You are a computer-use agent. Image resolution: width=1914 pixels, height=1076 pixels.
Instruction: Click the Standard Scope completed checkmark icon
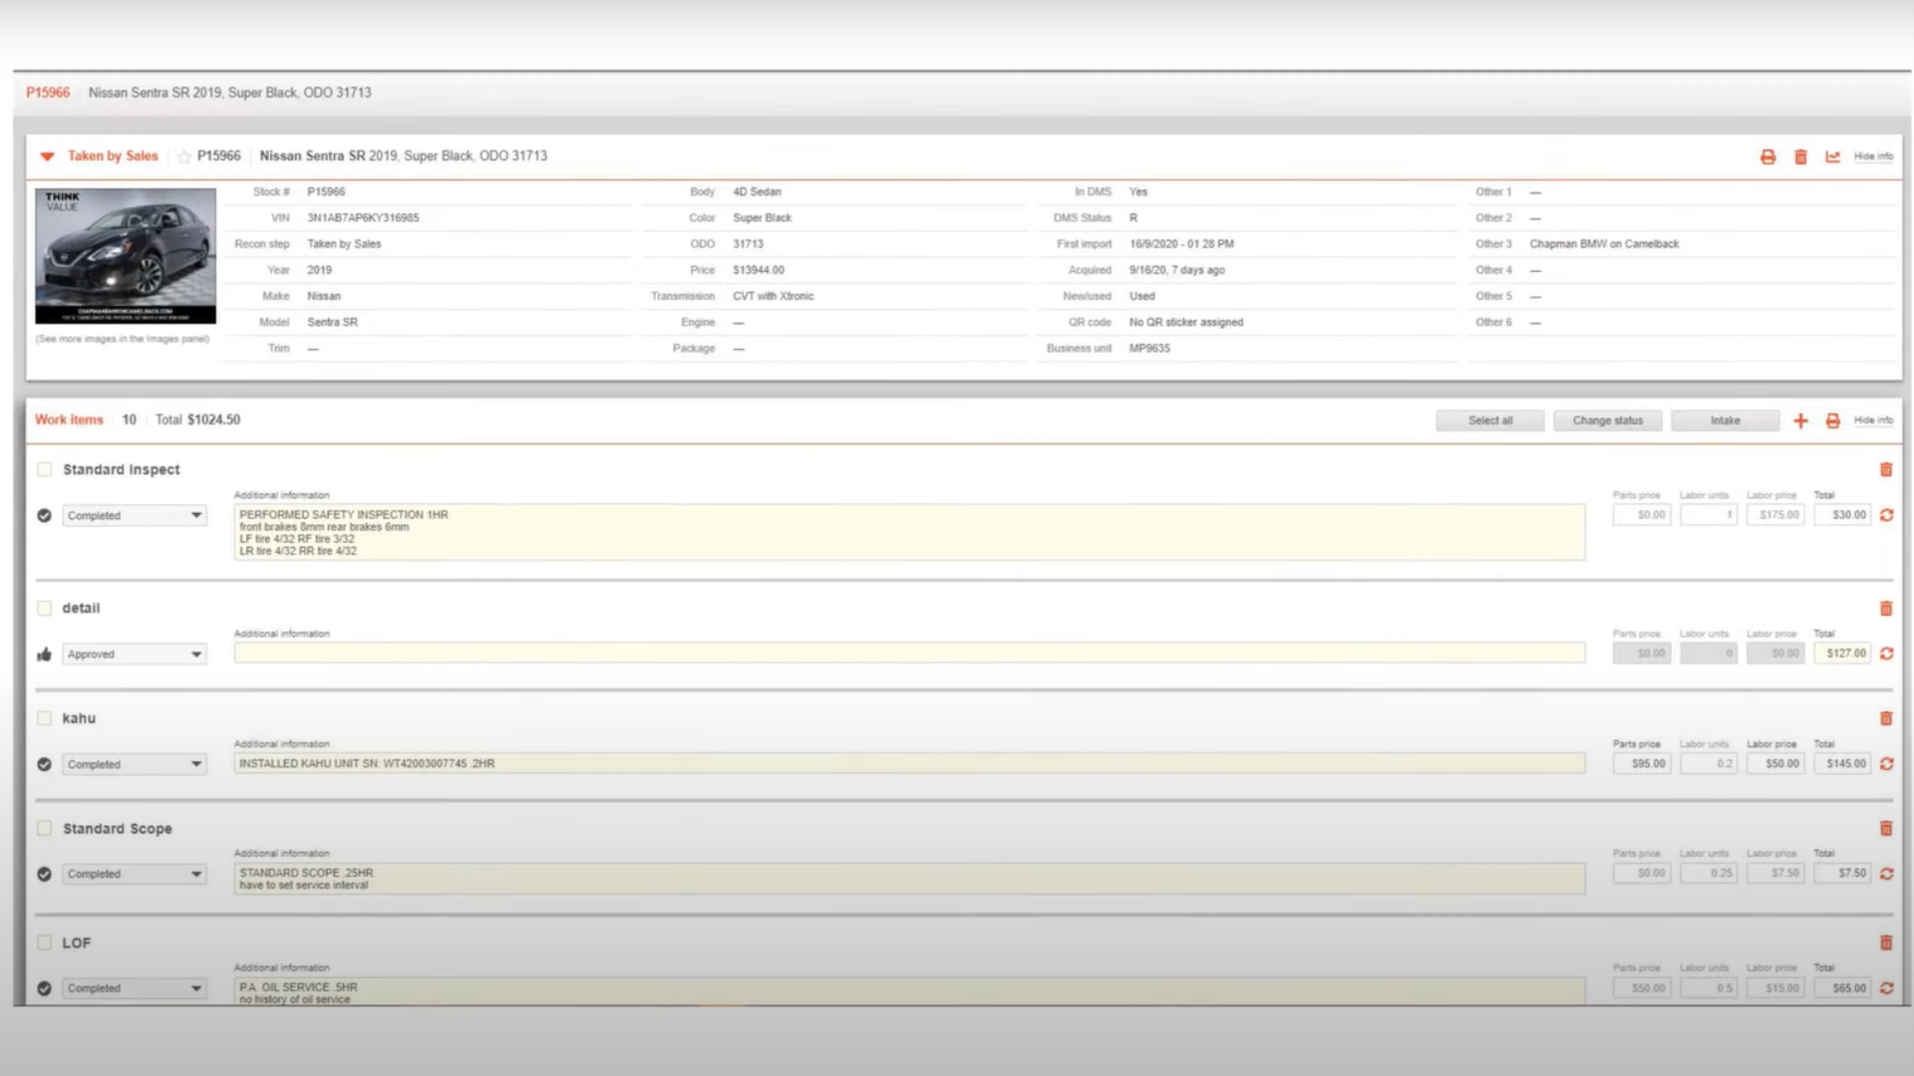[44, 874]
